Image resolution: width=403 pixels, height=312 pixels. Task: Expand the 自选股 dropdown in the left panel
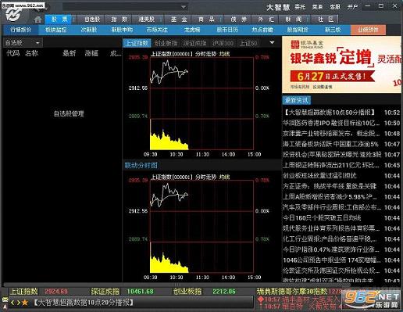point(37,43)
